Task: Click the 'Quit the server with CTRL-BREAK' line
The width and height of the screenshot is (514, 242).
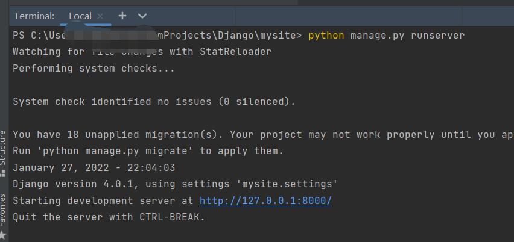Action: click(x=109, y=217)
